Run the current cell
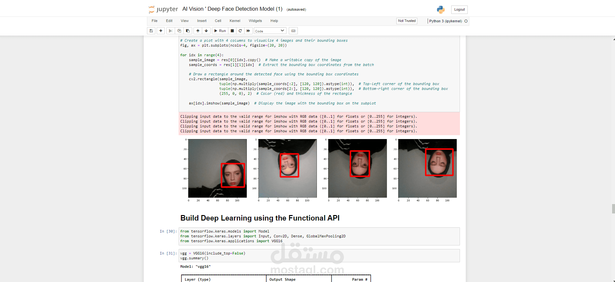Viewport: 615px width, 282px height. (220, 31)
